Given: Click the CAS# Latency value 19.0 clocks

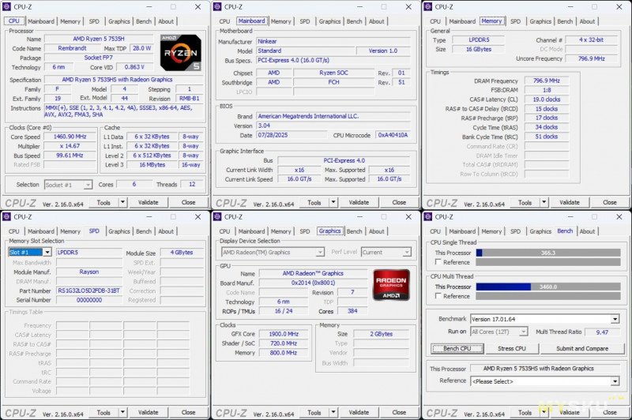Looking at the screenshot, I should [x=547, y=99].
